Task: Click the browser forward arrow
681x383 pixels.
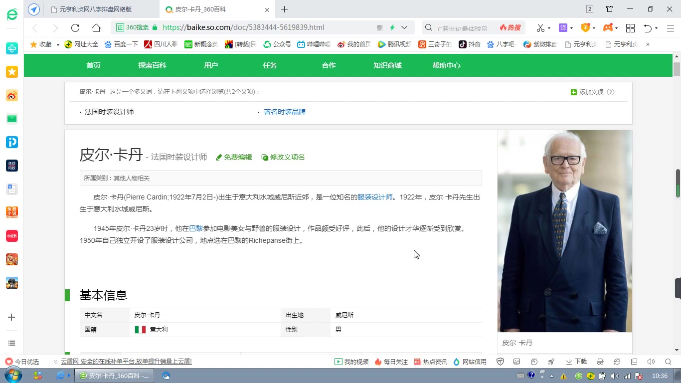Action: (x=55, y=28)
